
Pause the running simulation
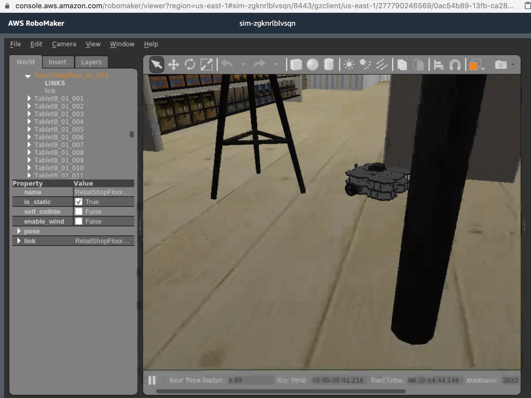tap(152, 380)
